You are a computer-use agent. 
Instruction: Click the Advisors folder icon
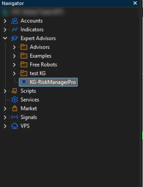click(x=24, y=47)
